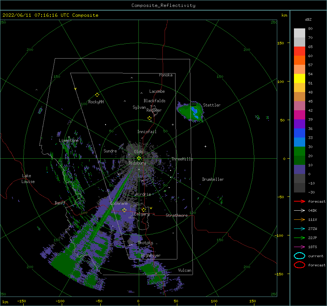This screenshot has width=327, height=306.
Task: Select the red swatch between 60 and 65 dBZ
Action: pos(299,51)
